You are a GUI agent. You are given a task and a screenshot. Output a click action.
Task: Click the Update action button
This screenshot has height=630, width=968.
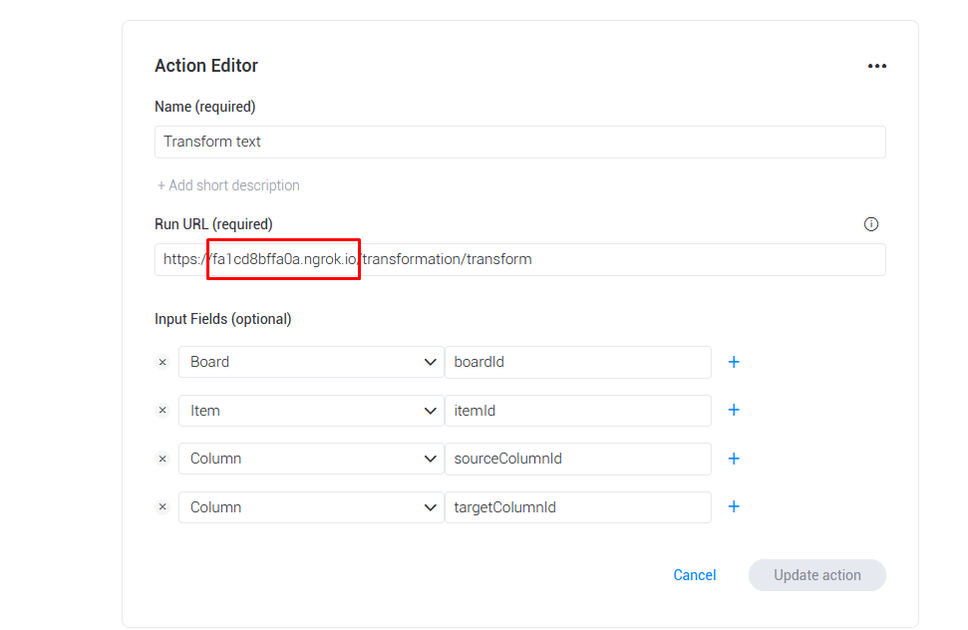point(816,575)
